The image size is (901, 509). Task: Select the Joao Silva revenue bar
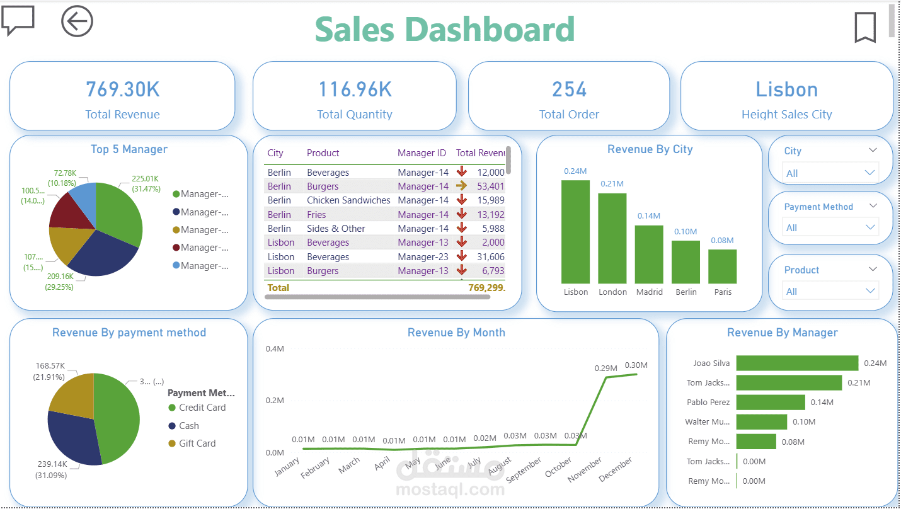[797, 363]
